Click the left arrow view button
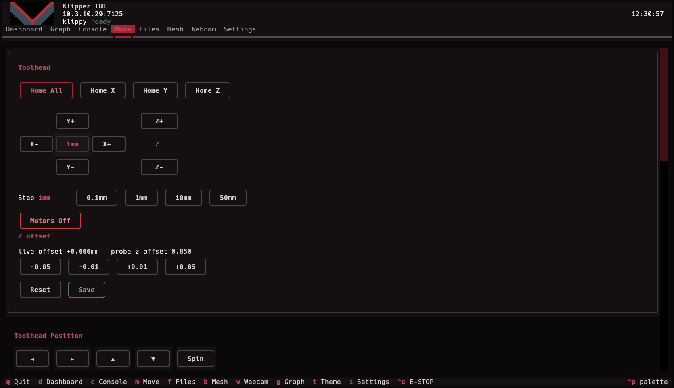The height and width of the screenshot is (388, 674). click(32, 359)
